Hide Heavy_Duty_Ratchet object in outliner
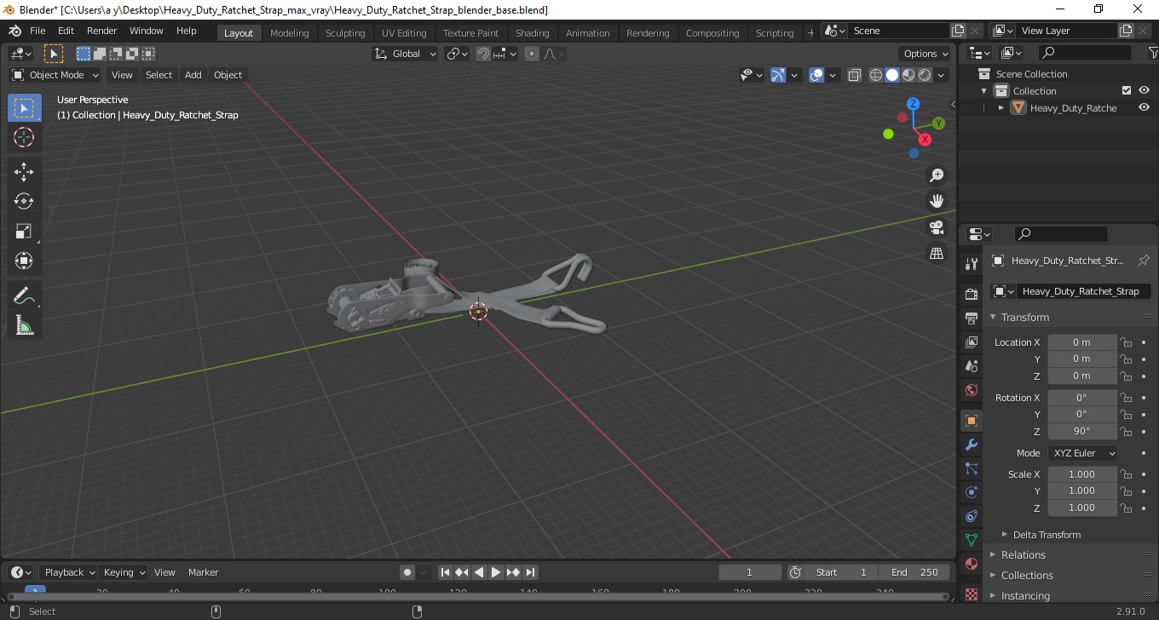Viewport: 1159px width, 620px height. (x=1144, y=107)
